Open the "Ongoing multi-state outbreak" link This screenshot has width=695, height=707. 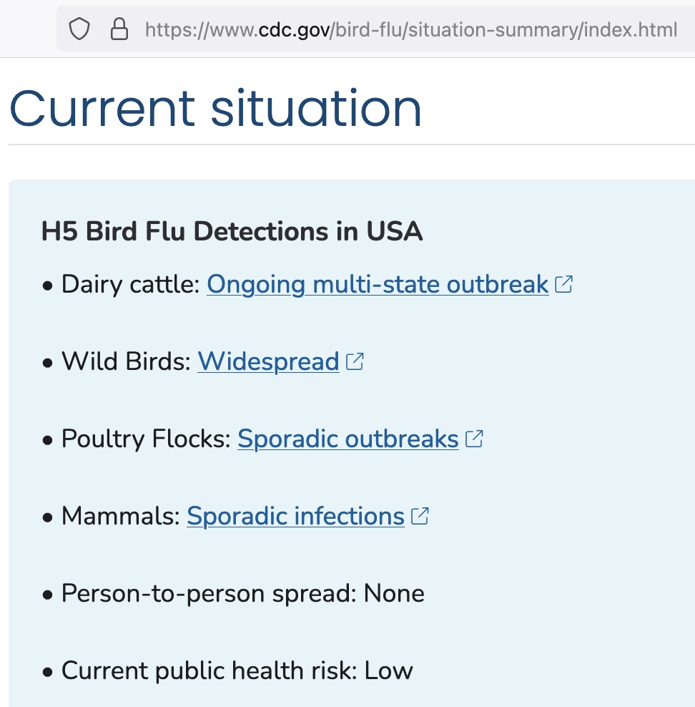tap(378, 285)
